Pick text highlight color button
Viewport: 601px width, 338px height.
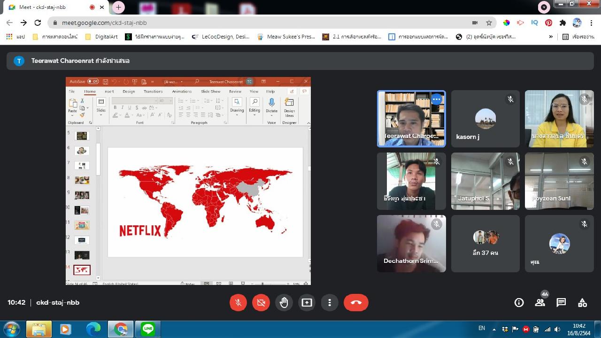pyautogui.click(x=116, y=115)
